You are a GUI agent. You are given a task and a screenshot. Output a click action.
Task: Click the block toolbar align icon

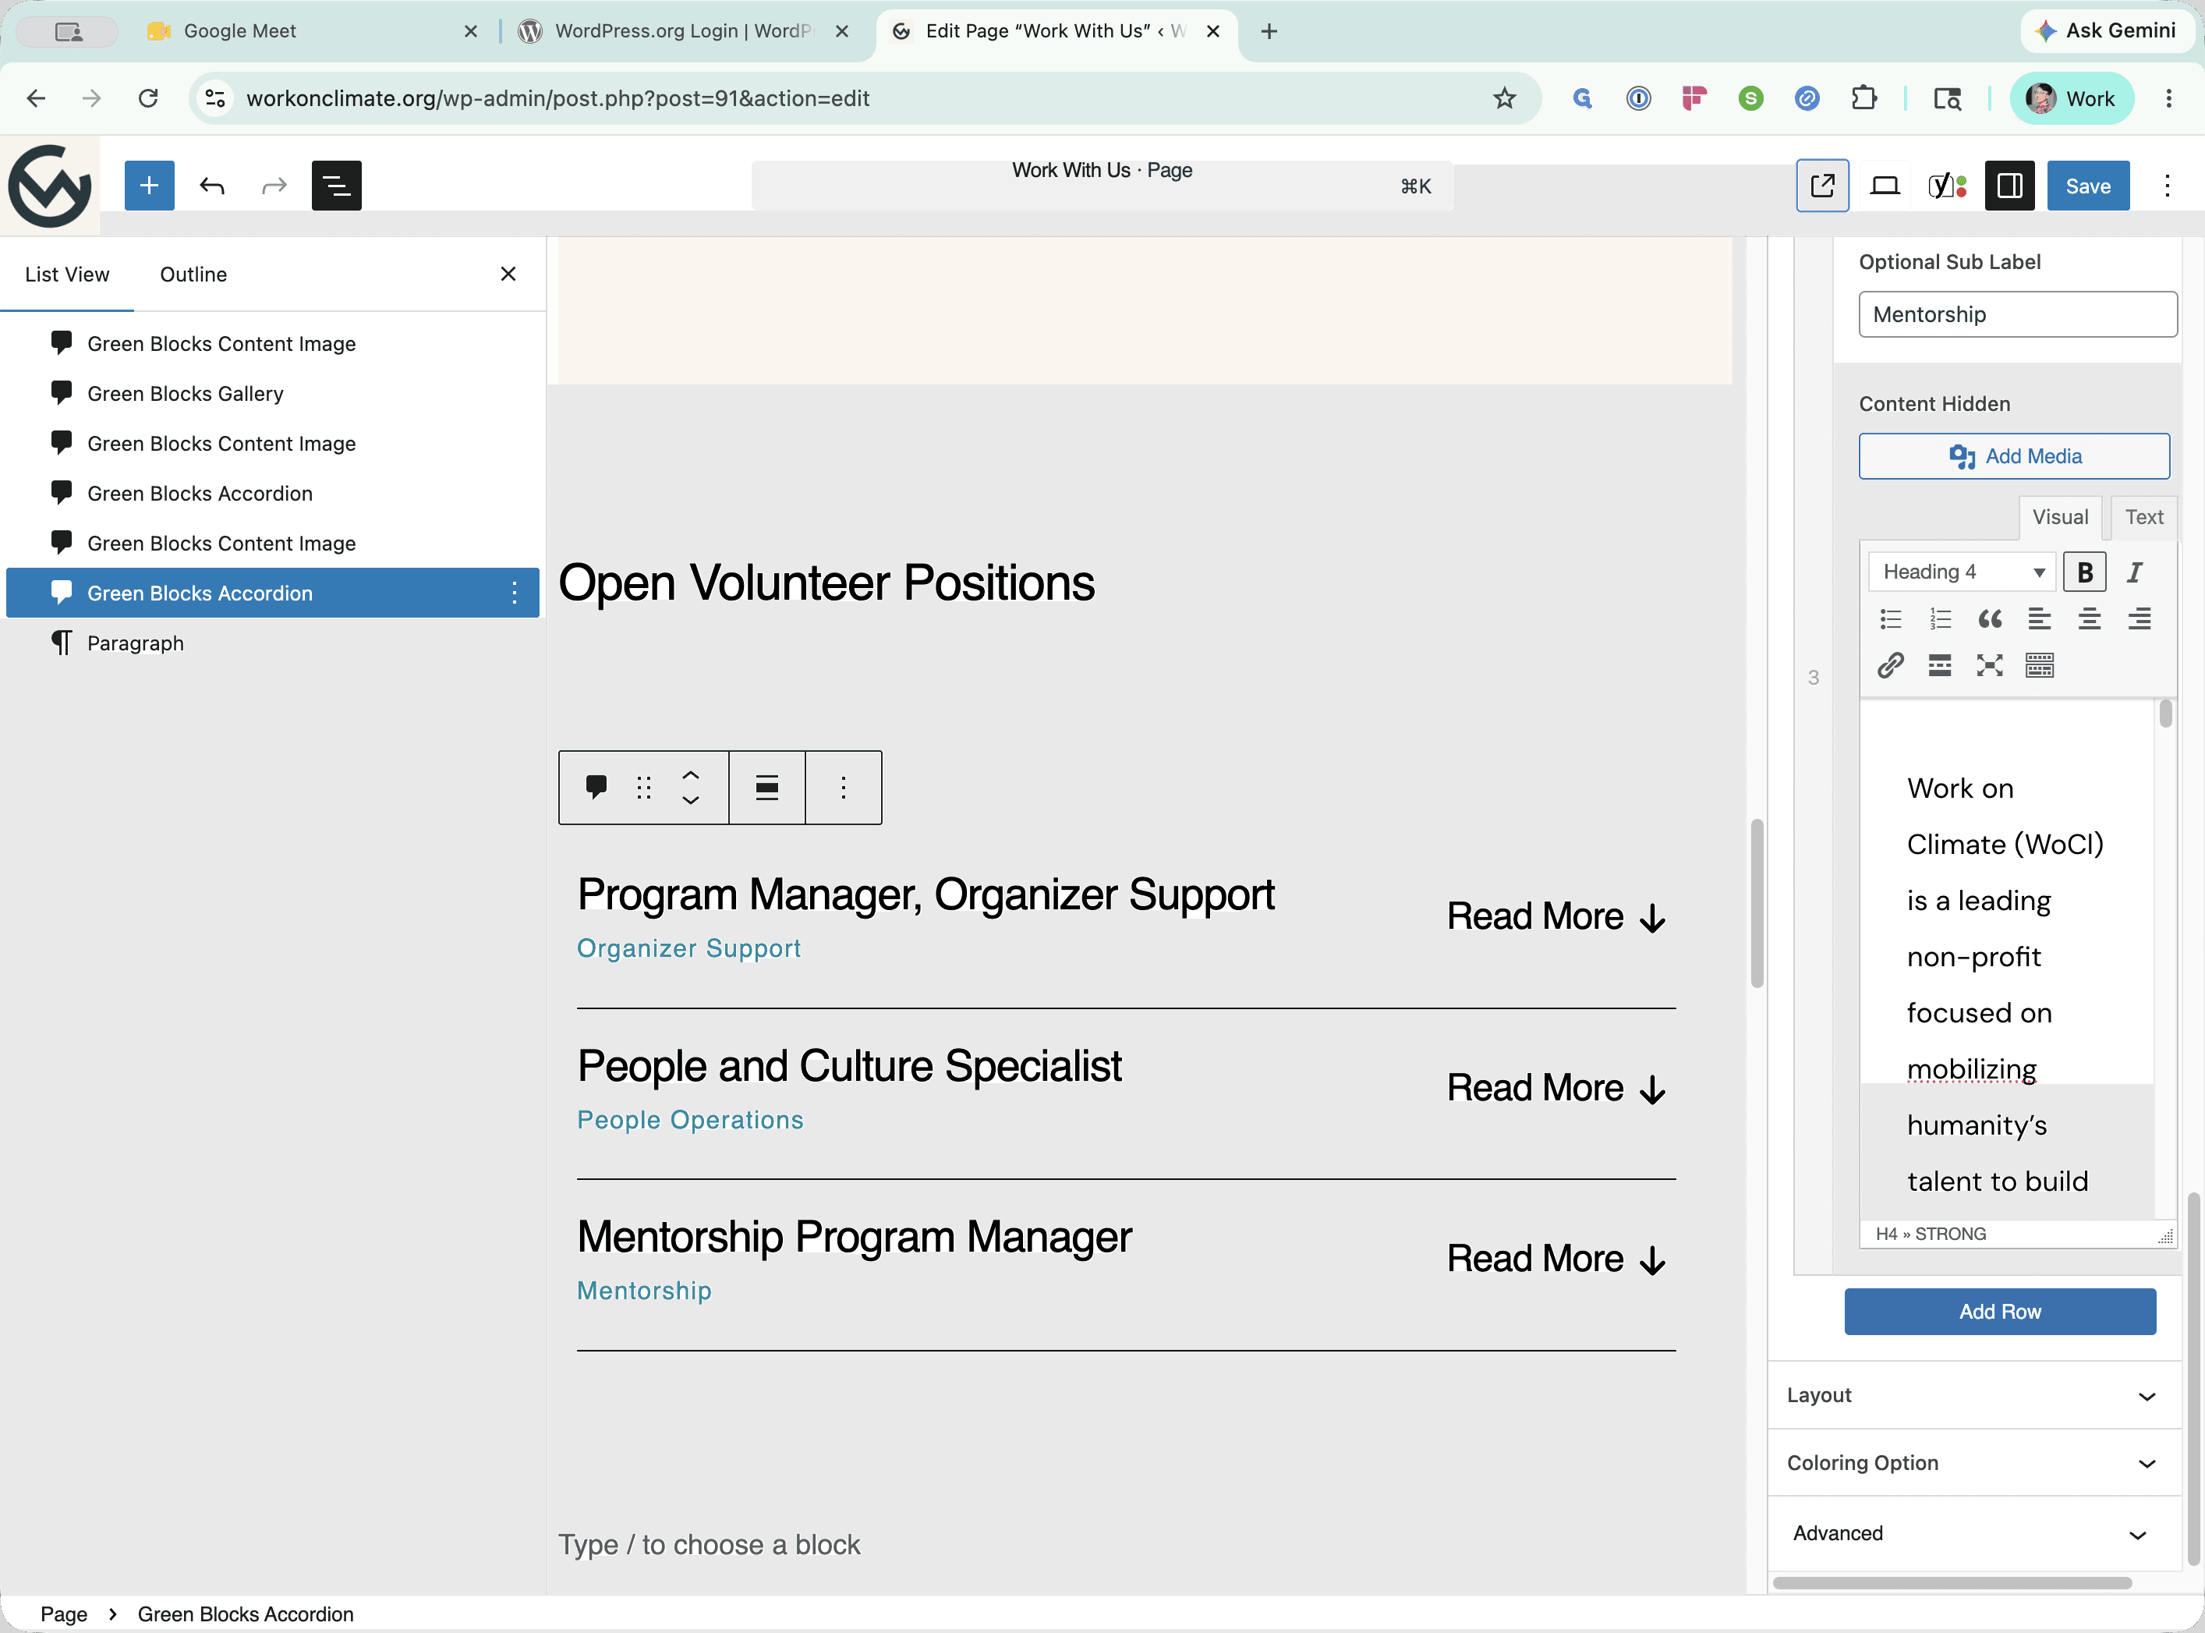(x=767, y=787)
